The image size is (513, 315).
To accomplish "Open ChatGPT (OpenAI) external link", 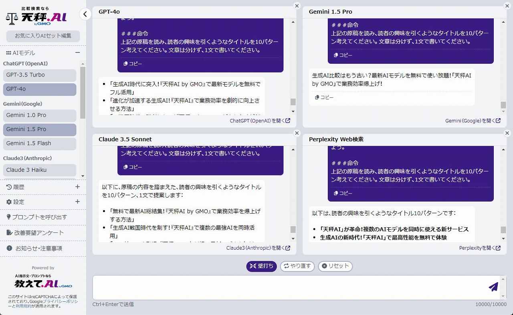I will 260,121.
